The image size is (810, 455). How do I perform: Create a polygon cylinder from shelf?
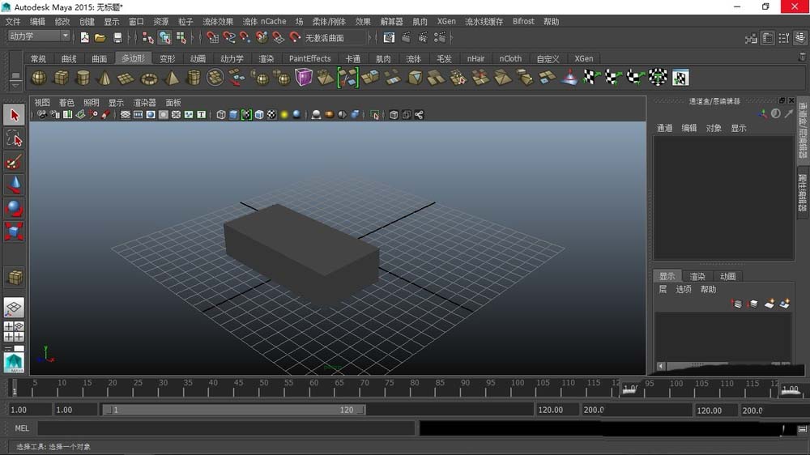click(83, 78)
